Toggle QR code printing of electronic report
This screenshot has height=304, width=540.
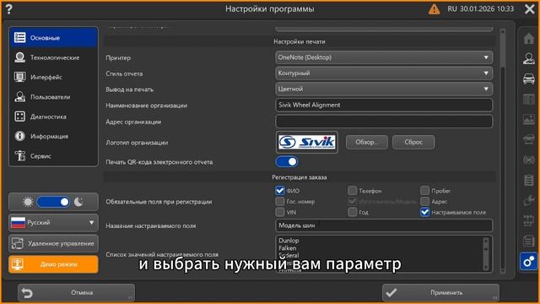coord(287,161)
